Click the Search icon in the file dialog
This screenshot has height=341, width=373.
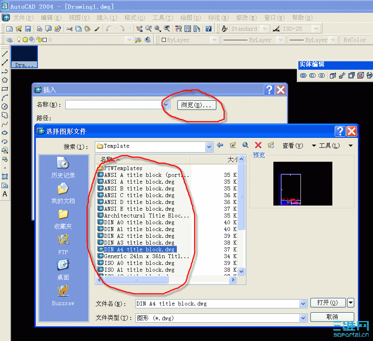(245, 145)
